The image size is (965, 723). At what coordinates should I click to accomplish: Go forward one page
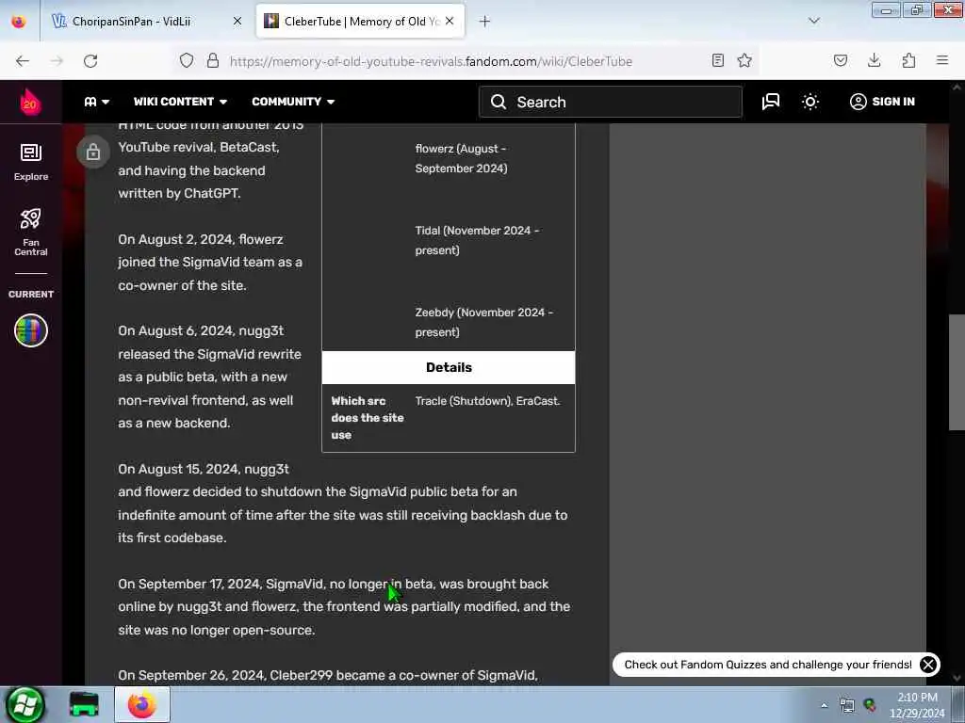point(57,61)
